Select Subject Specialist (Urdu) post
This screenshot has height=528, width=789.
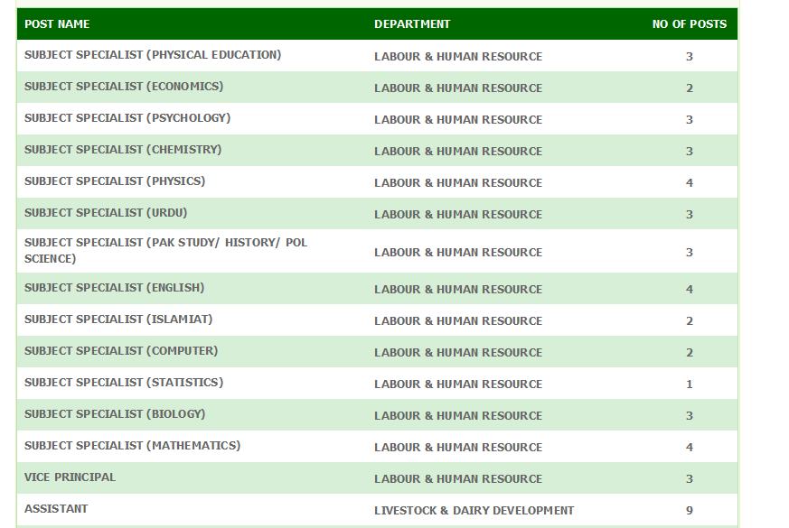106,213
